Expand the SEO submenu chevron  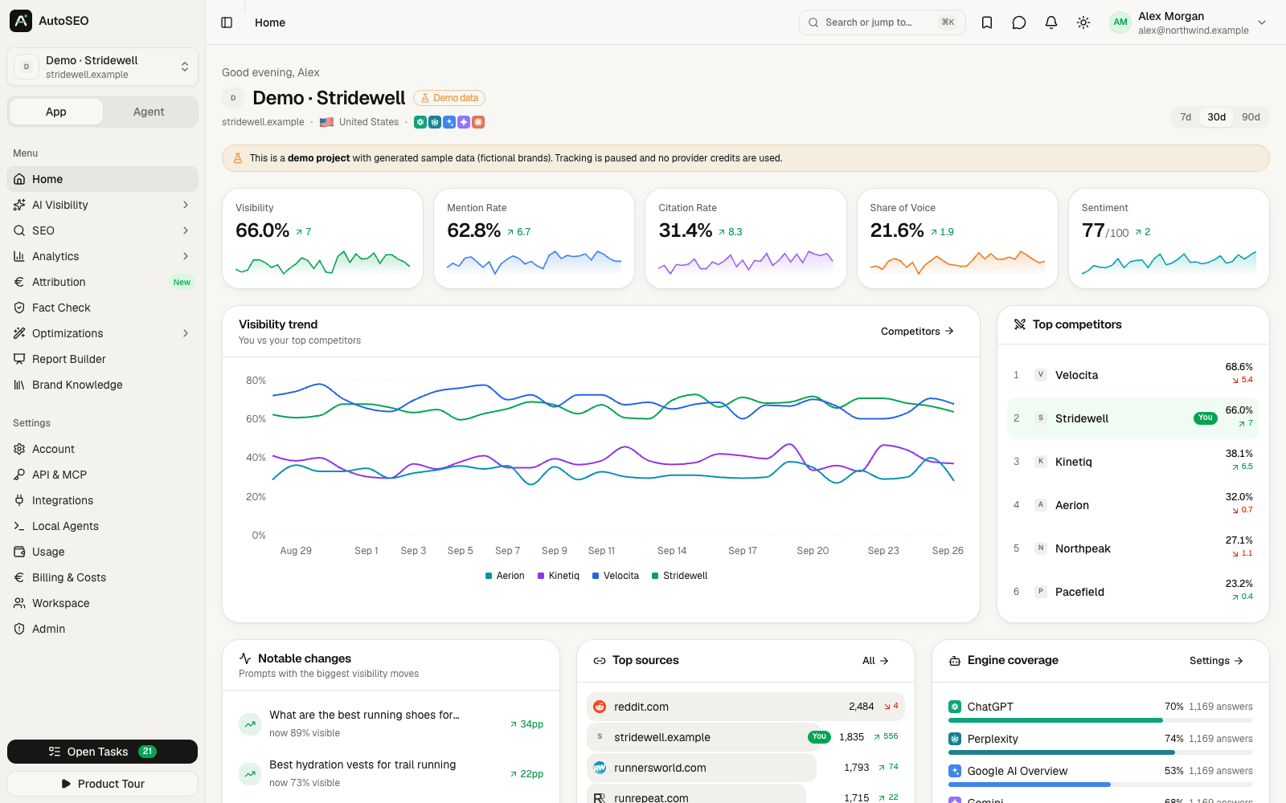coord(186,230)
